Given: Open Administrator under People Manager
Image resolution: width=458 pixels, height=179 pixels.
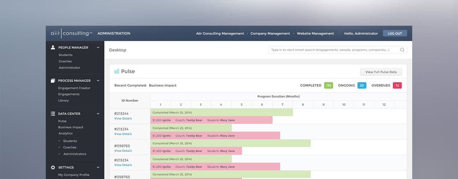Looking at the screenshot, I should click(x=69, y=68).
